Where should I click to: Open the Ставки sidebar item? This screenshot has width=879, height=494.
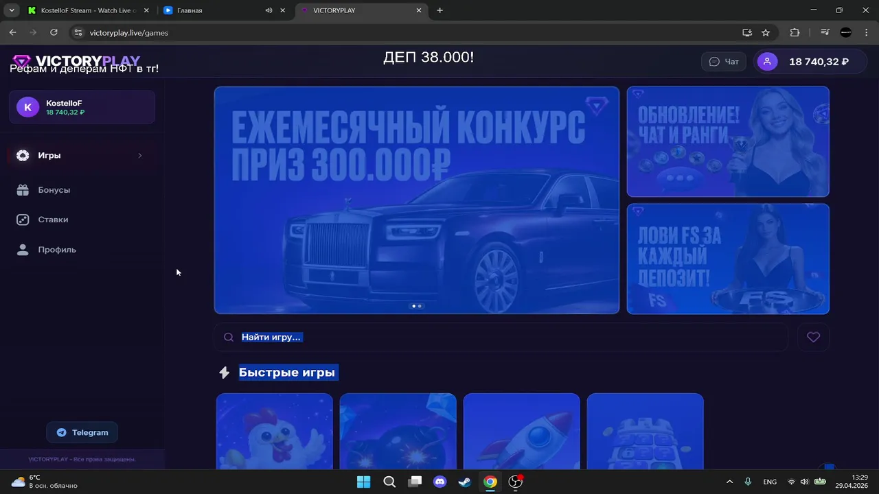click(x=82, y=220)
